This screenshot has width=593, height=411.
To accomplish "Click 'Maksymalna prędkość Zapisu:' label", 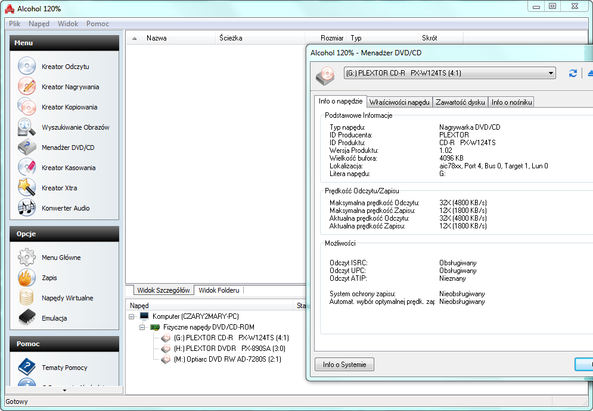I will pyautogui.click(x=372, y=210).
